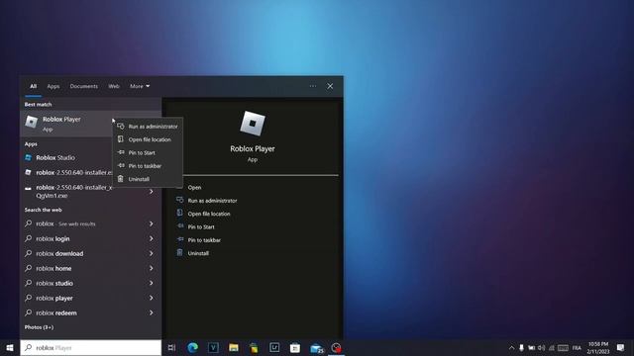Screen dimensions: 634x356
Task: Click the battery tray icon
Action: pyautogui.click(x=532, y=347)
